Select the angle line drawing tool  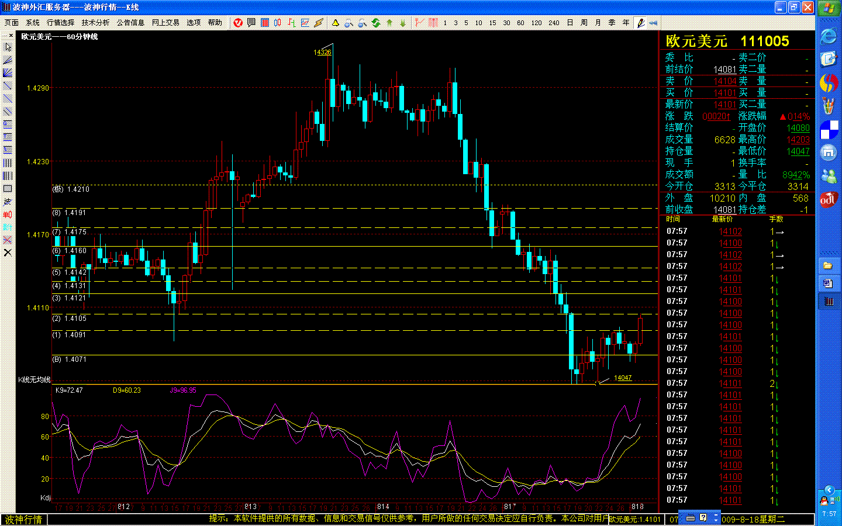click(x=8, y=60)
